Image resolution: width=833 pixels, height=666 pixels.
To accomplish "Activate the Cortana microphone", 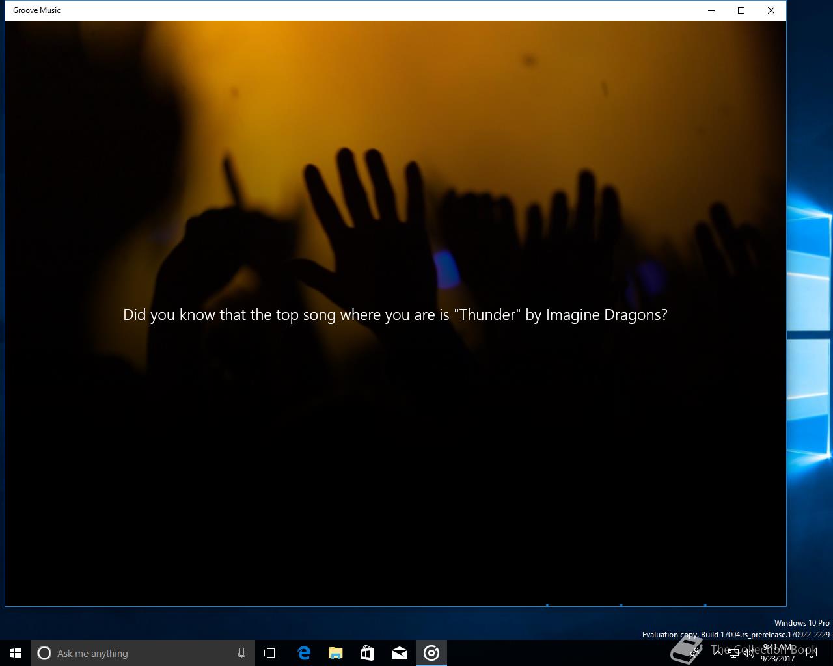I will tap(241, 653).
